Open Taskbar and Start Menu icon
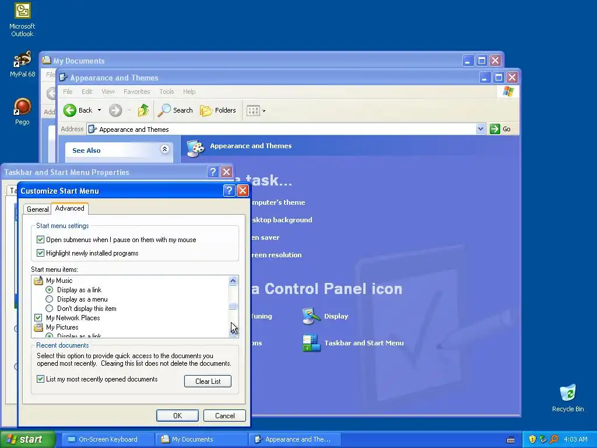 pos(311,343)
